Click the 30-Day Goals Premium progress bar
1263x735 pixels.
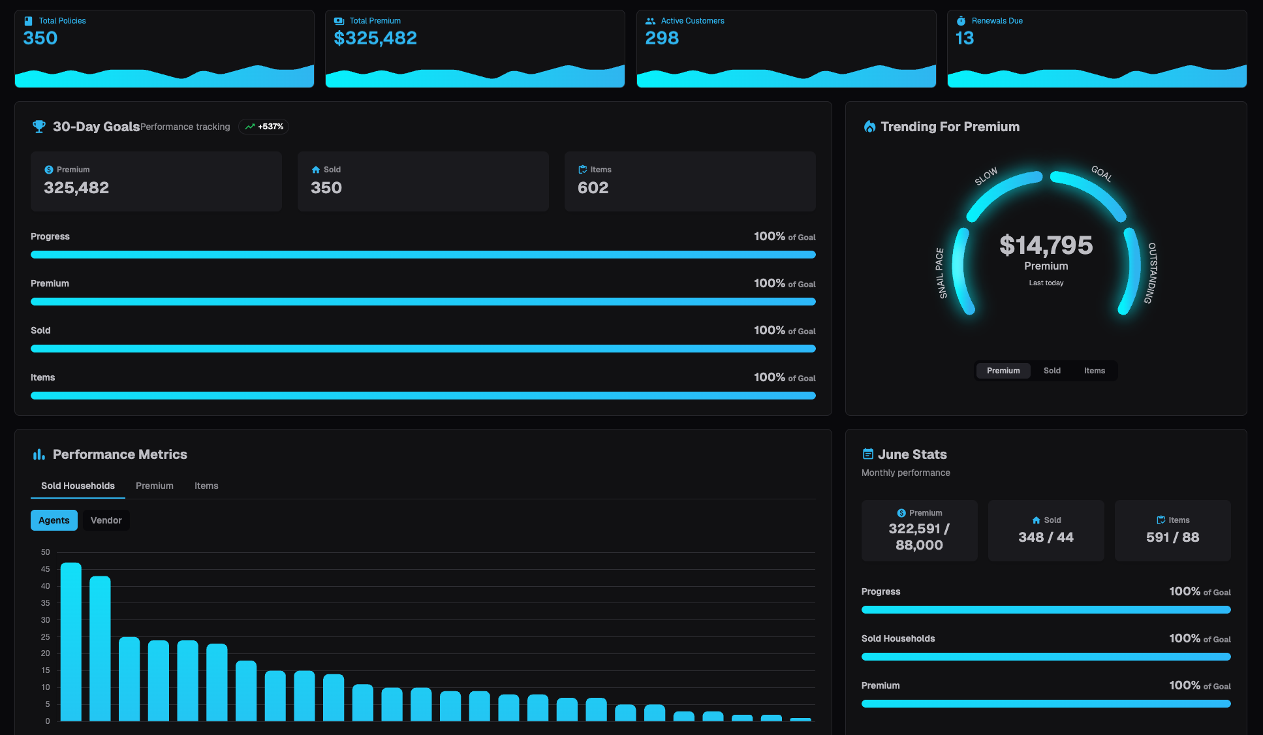(423, 302)
